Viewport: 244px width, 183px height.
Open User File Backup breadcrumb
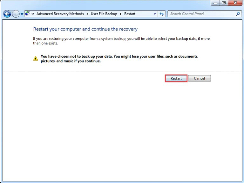click(x=104, y=14)
